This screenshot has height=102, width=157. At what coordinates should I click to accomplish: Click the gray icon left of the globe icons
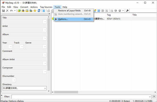[x=111, y=11]
